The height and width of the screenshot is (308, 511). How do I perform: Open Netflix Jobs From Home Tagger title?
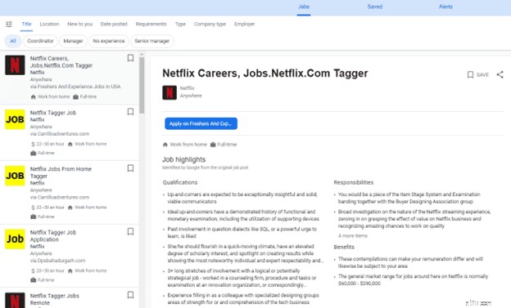pos(61,172)
